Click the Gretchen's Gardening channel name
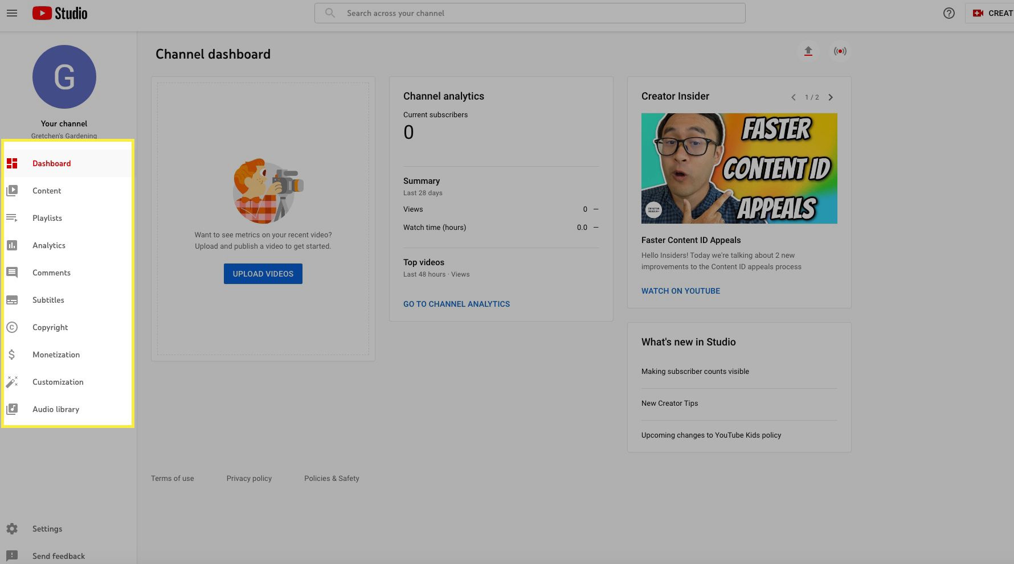The height and width of the screenshot is (564, 1014). (64, 136)
